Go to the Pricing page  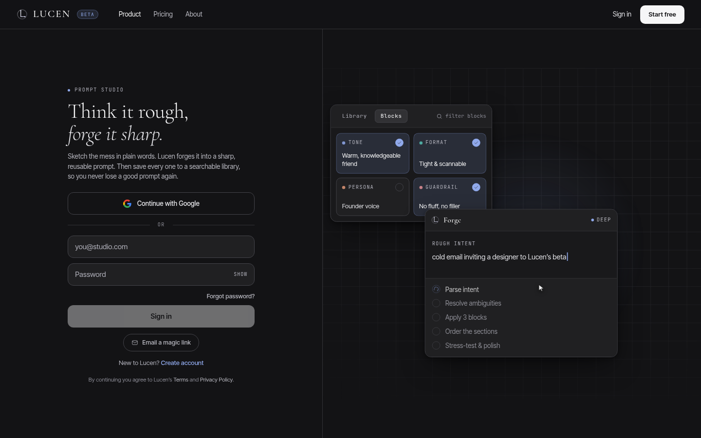coord(163,14)
